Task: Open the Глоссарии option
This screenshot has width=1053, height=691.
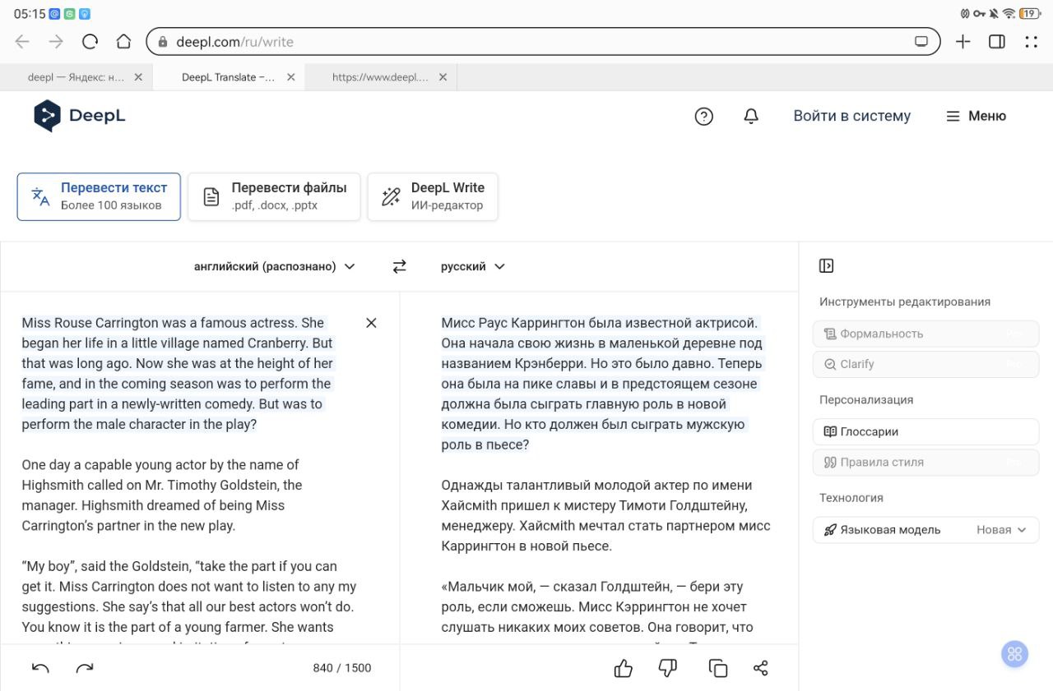Action: point(925,431)
